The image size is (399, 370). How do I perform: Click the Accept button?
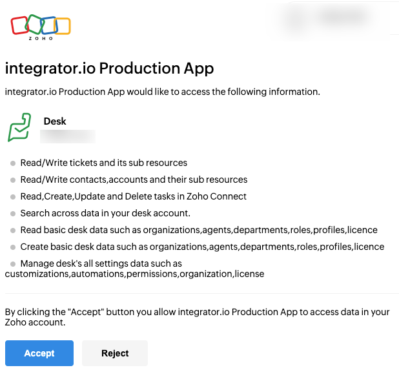39,353
